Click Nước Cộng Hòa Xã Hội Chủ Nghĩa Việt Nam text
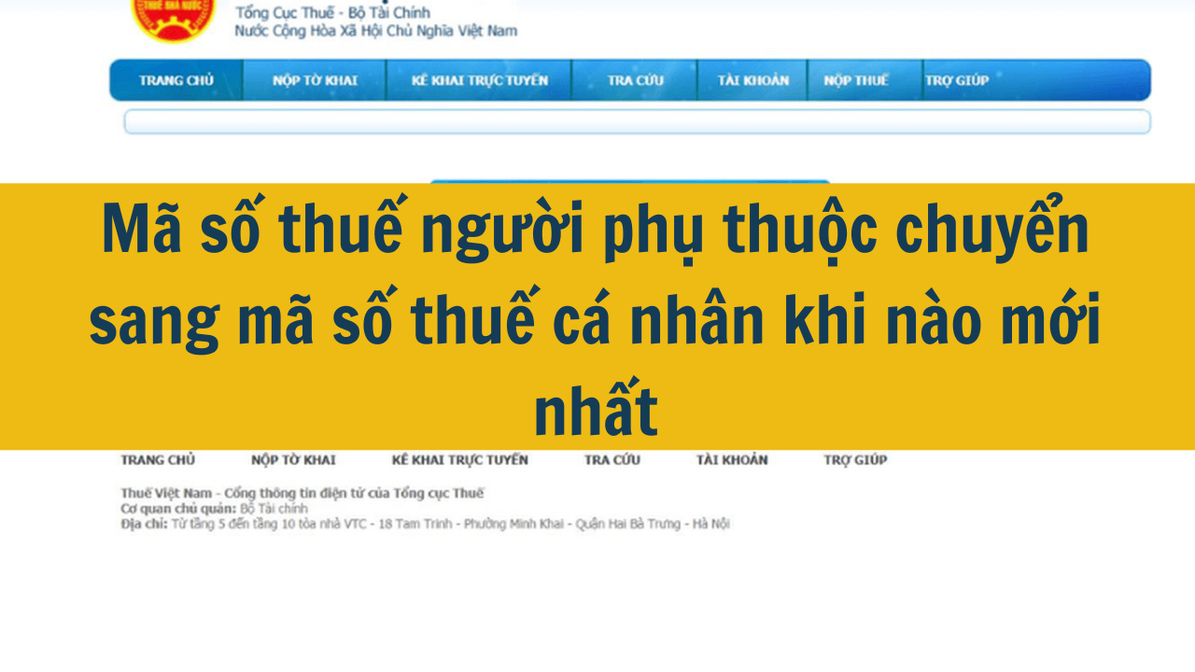The height and width of the screenshot is (672, 1195). (x=375, y=31)
